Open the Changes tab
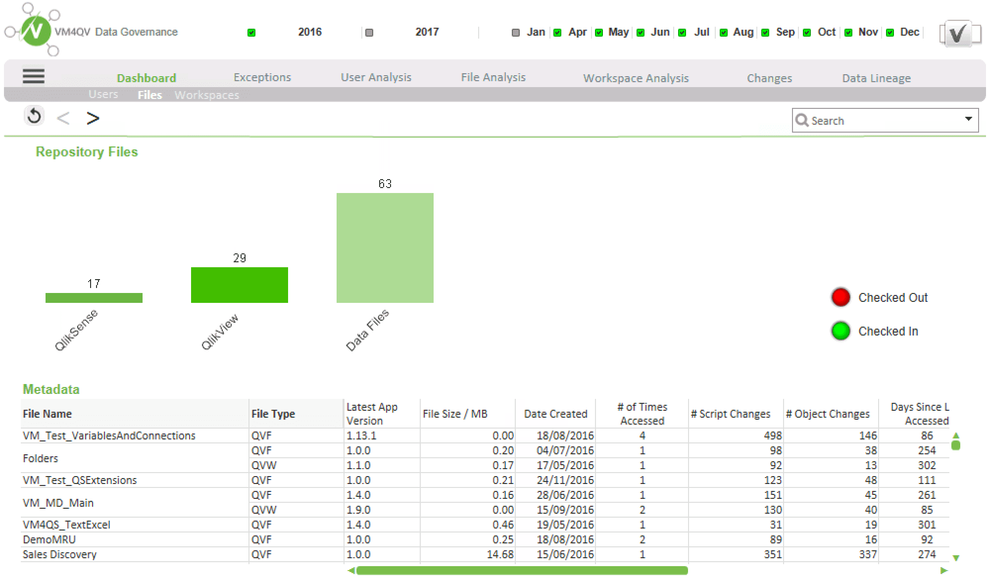 point(770,78)
